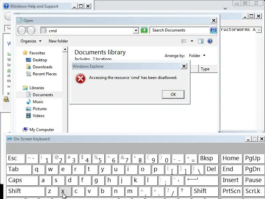Image resolution: width=265 pixels, height=199 pixels.
Task: Click navigation pane scroll up arrow
Action: pos(65,49)
